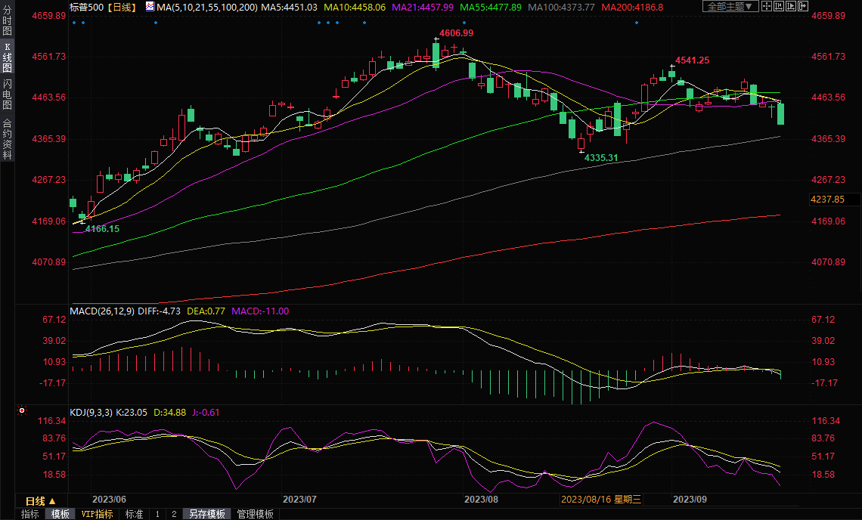The height and width of the screenshot is (520, 862).
Task: Open the 合约资料 side tab
Action: pyautogui.click(x=7, y=138)
